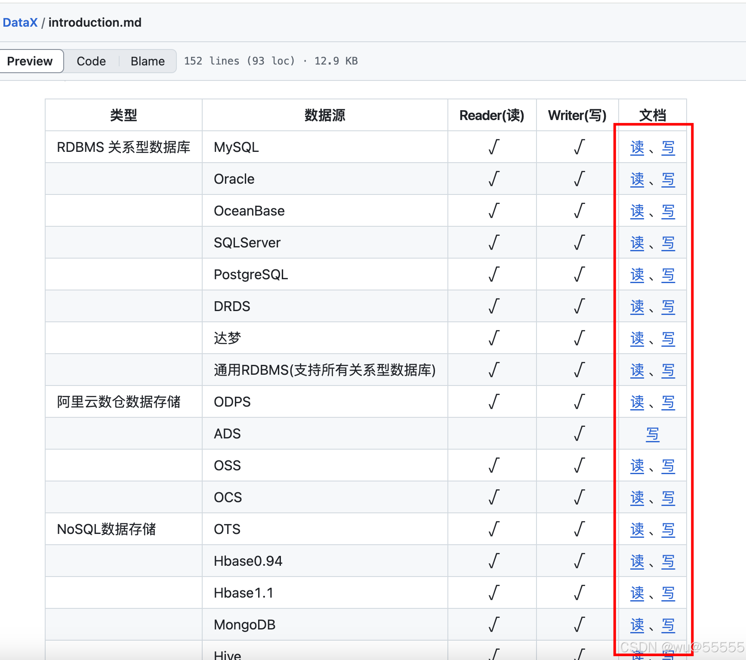This screenshot has width=746, height=660.
Task: Open the Hbase1.1 write (写) doc link
Action: (668, 593)
